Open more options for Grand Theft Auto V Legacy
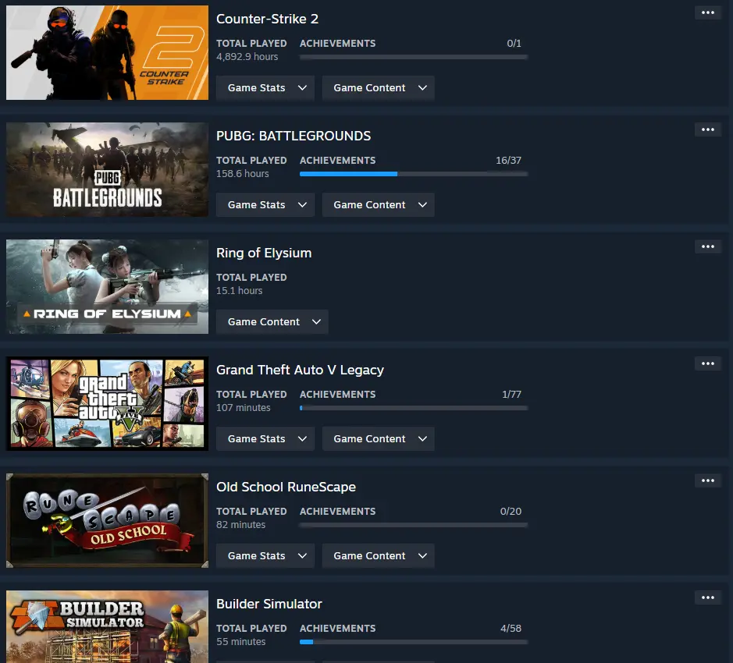 tap(708, 363)
